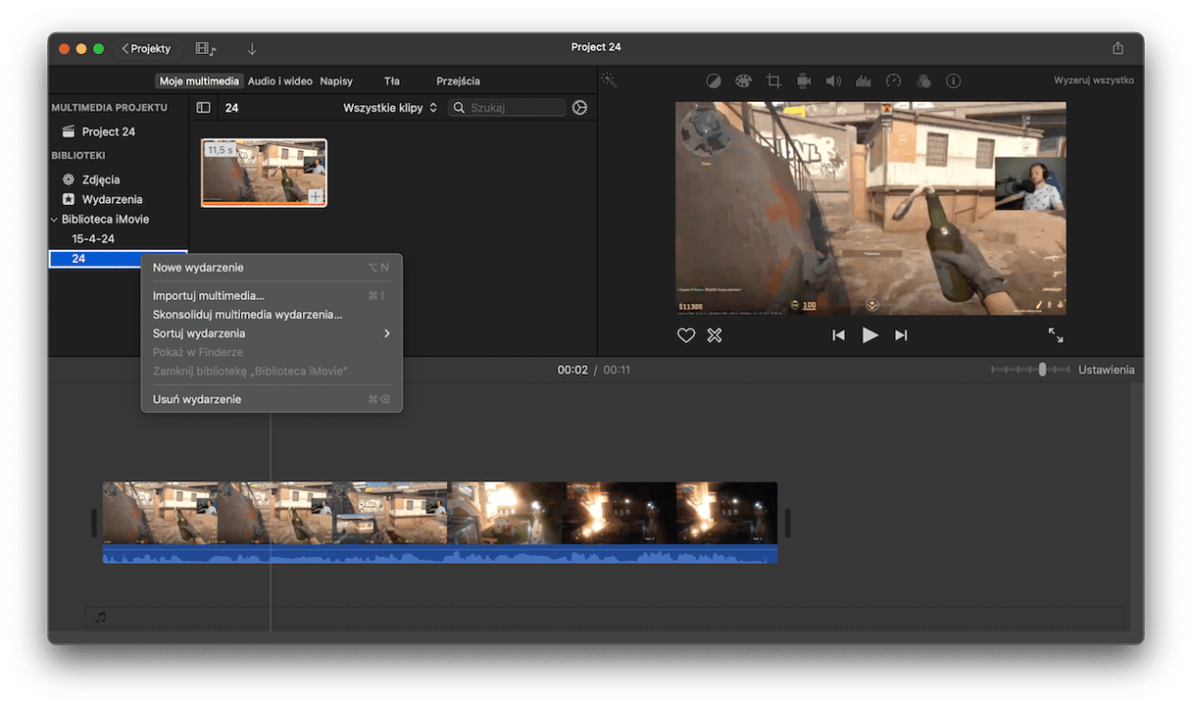Skip to the previous clip
1192x708 pixels.
tap(838, 335)
